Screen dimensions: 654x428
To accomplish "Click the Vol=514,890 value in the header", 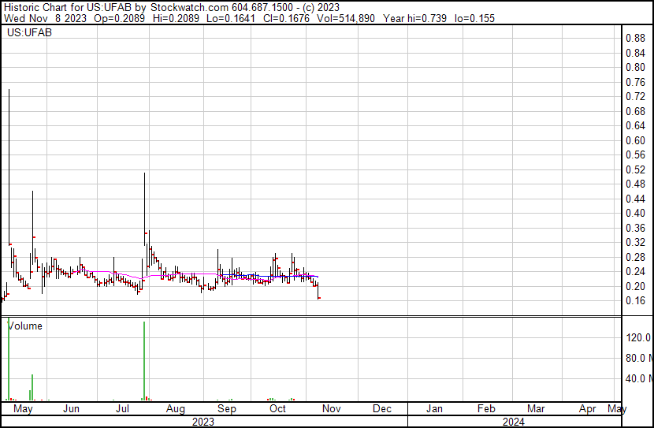I will point(346,18).
